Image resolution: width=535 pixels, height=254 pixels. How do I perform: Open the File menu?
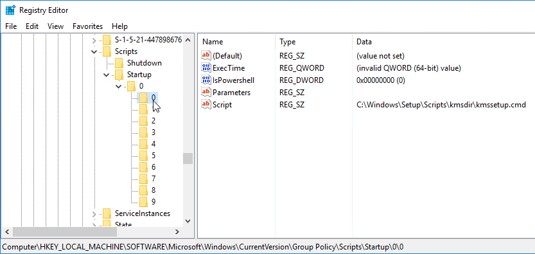click(11, 26)
